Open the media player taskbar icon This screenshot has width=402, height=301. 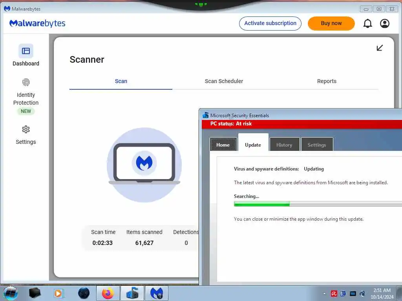point(58,293)
